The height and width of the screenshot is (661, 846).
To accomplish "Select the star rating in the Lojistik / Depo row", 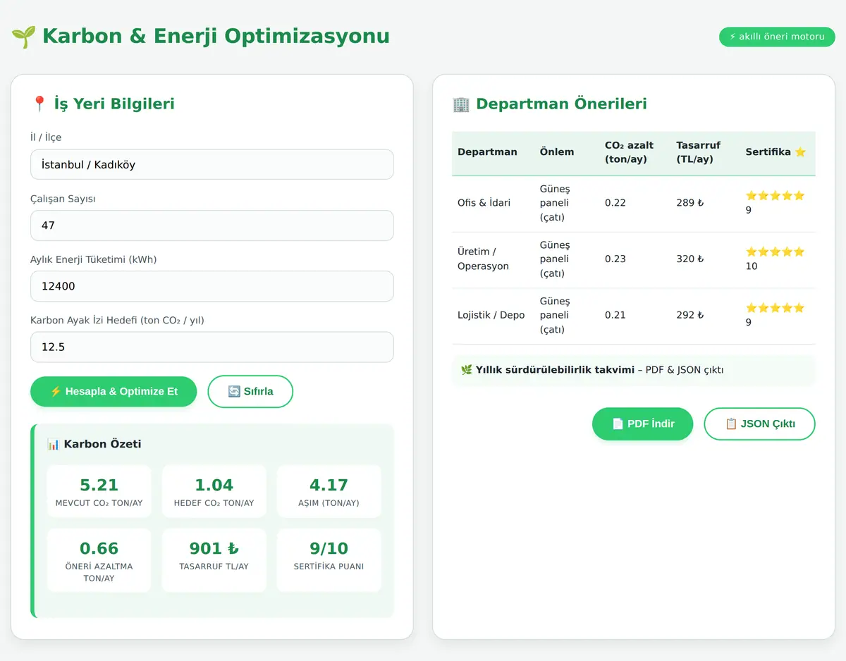I will point(775,308).
